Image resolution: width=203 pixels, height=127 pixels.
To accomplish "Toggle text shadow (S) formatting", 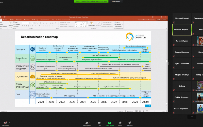I will [28, 26].
